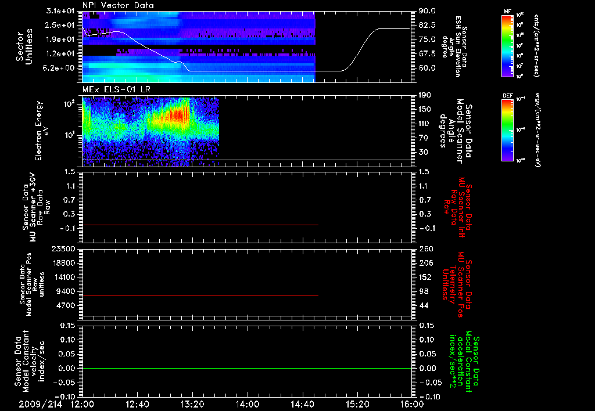Click the left -0.10 velocity tick label
595x411 pixels.
tap(65, 397)
